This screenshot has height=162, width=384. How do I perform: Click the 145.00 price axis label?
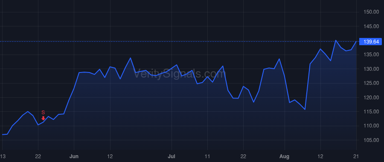[x=371, y=26]
